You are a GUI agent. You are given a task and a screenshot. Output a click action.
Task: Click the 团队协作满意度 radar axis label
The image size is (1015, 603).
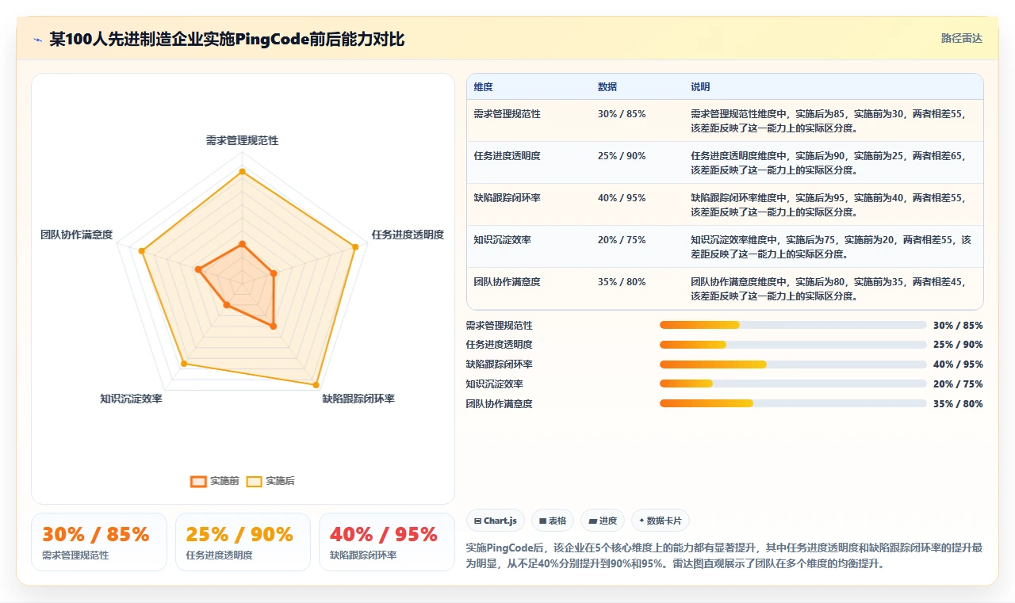pyautogui.click(x=77, y=235)
